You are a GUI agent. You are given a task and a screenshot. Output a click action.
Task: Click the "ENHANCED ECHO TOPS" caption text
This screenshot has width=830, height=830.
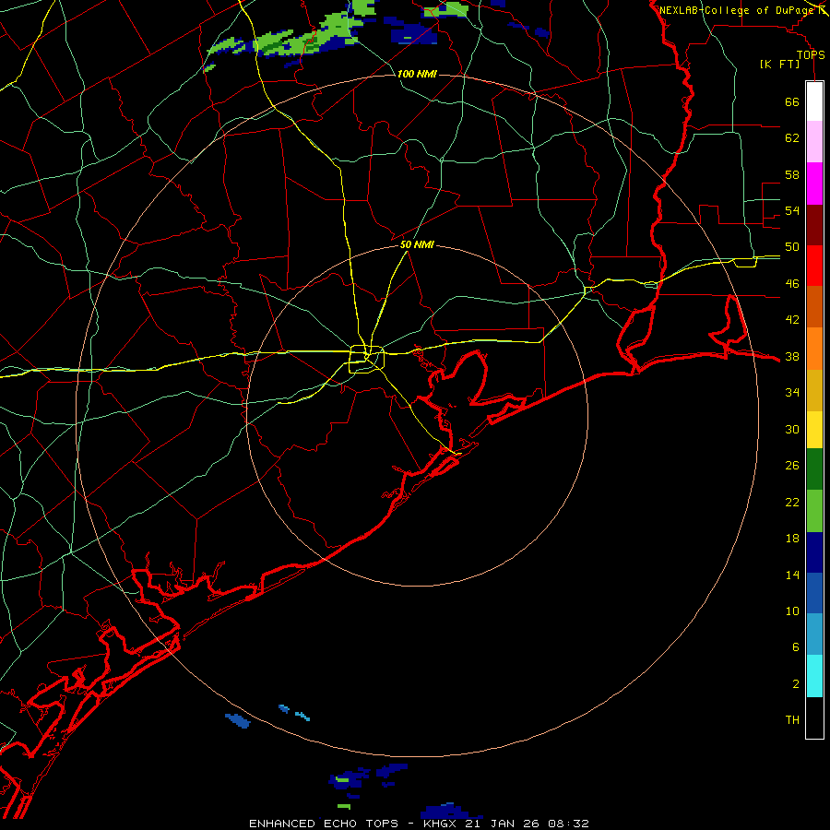(x=324, y=824)
